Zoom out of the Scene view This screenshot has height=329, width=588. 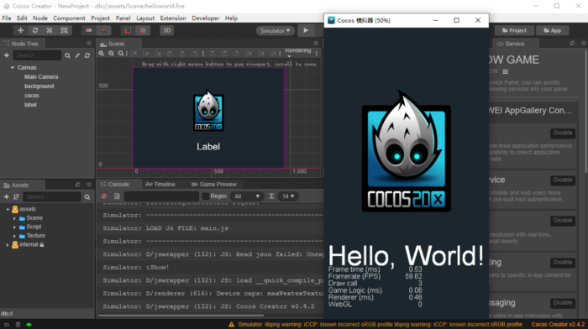tap(111, 54)
